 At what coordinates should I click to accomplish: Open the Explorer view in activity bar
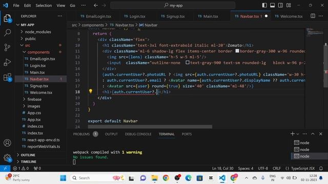7,18
